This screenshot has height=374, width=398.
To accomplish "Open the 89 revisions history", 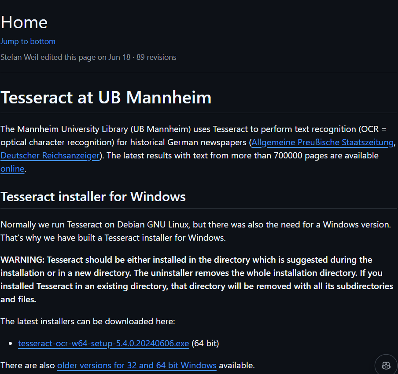I will 156,57.
